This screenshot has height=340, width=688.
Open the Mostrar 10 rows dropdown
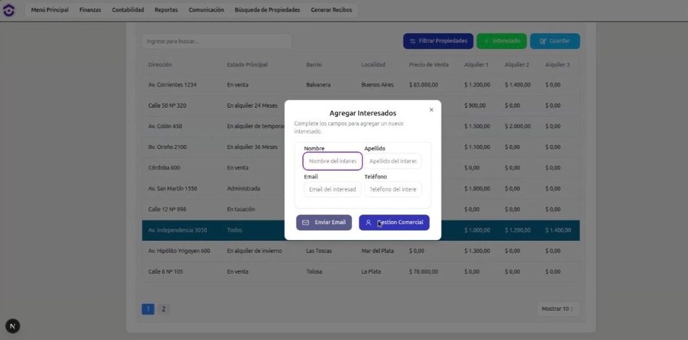click(557, 309)
